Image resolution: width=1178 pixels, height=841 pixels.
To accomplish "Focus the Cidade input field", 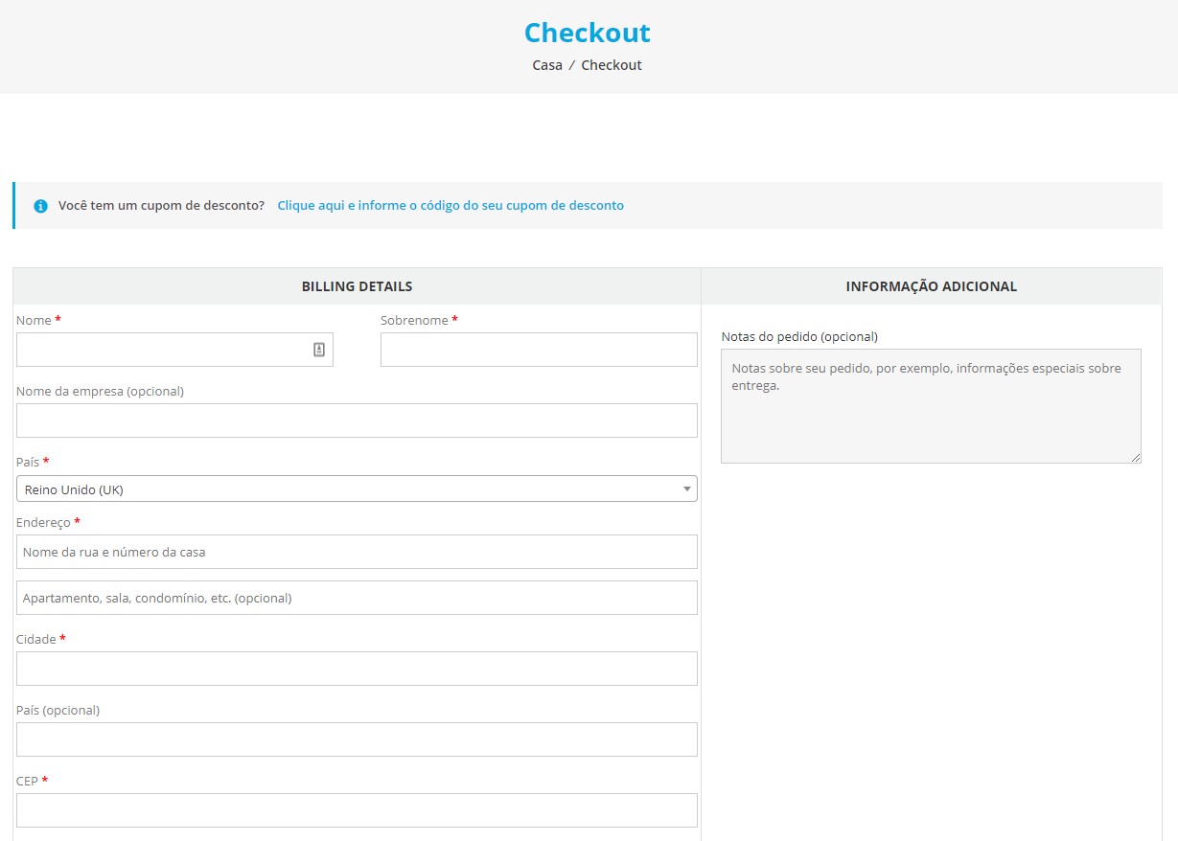I will [357, 669].
